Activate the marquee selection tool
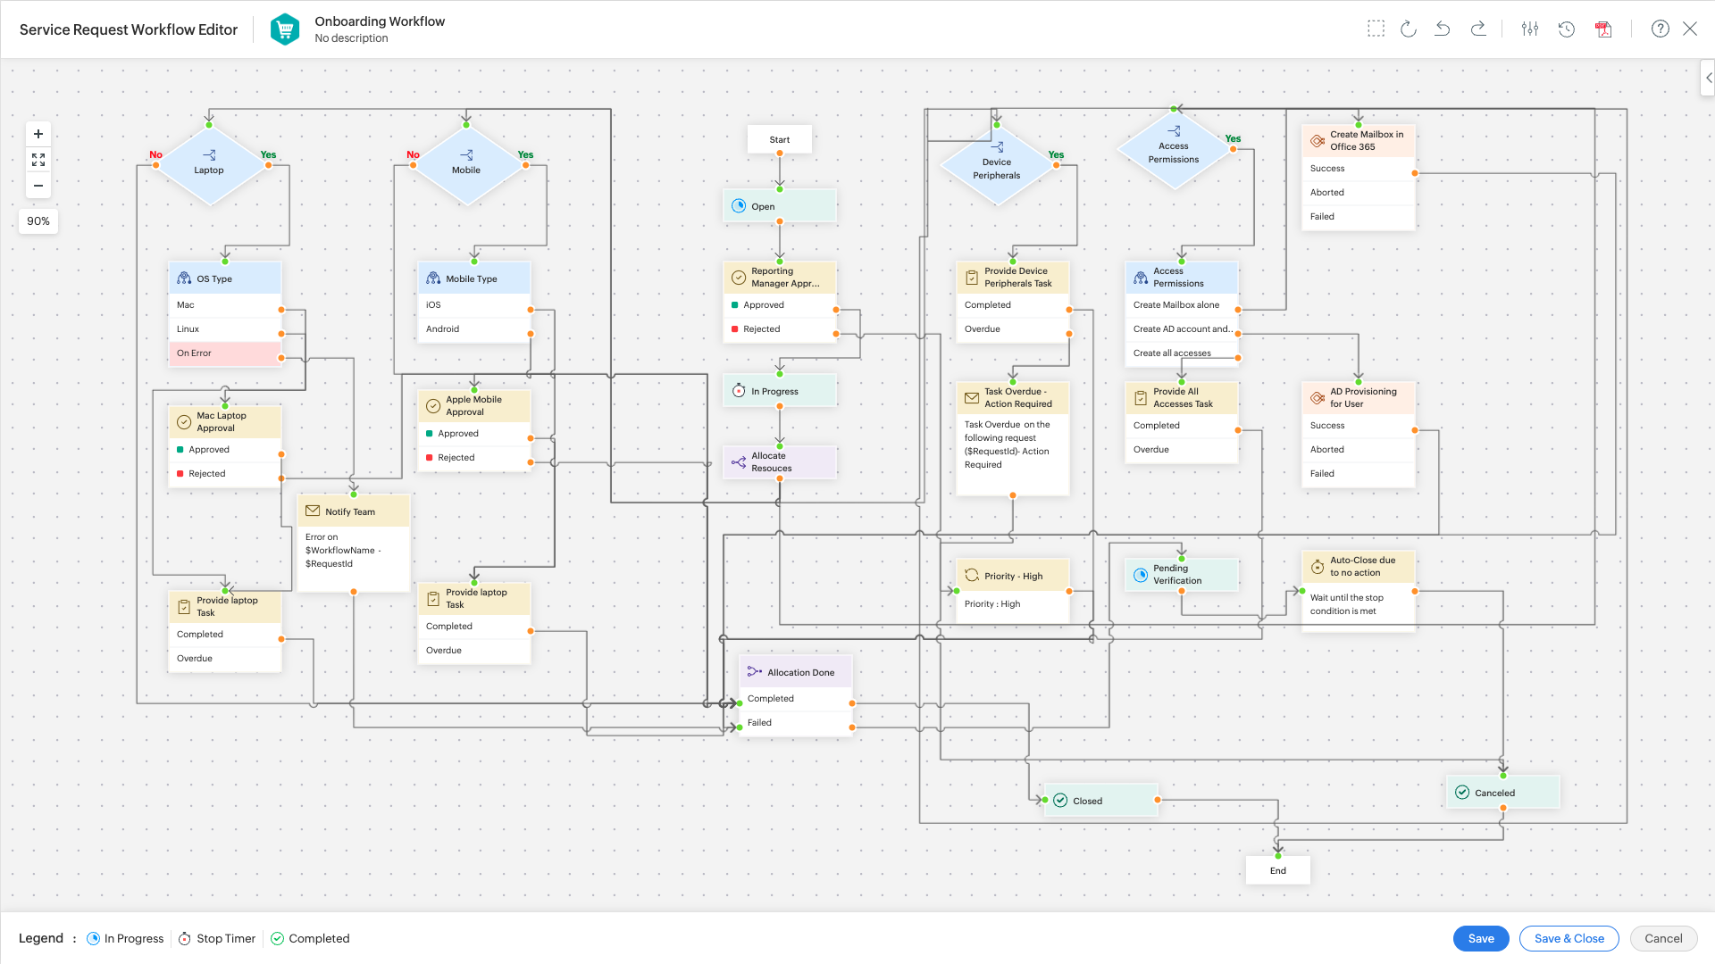Image resolution: width=1715 pixels, height=964 pixels. (1376, 28)
